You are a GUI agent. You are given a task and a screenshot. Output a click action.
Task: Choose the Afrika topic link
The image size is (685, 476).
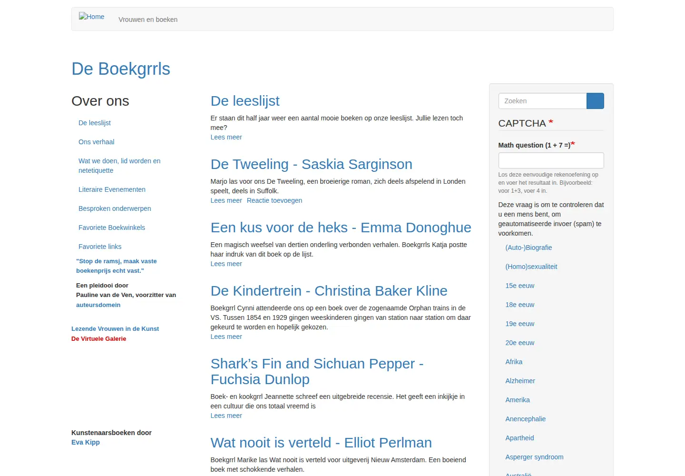pyautogui.click(x=514, y=362)
